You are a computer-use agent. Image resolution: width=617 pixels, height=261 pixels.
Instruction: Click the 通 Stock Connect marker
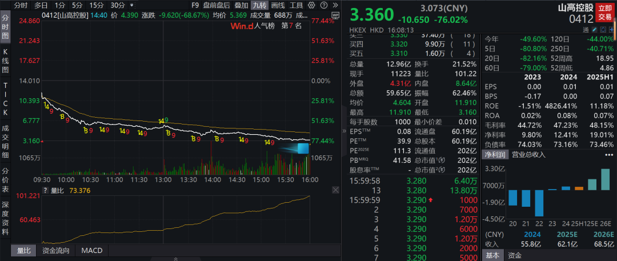[x=586, y=30]
